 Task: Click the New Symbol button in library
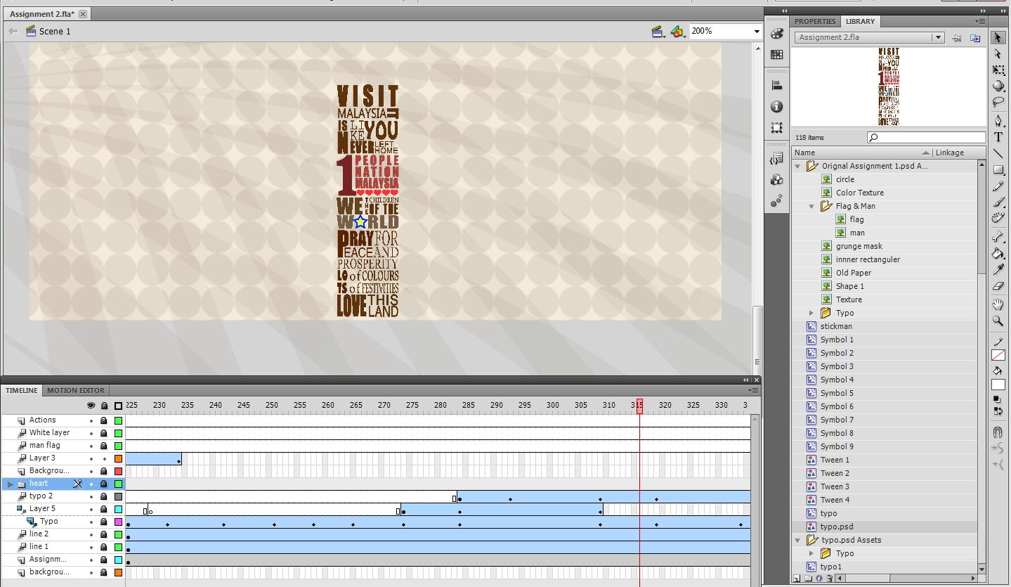click(x=797, y=579)
